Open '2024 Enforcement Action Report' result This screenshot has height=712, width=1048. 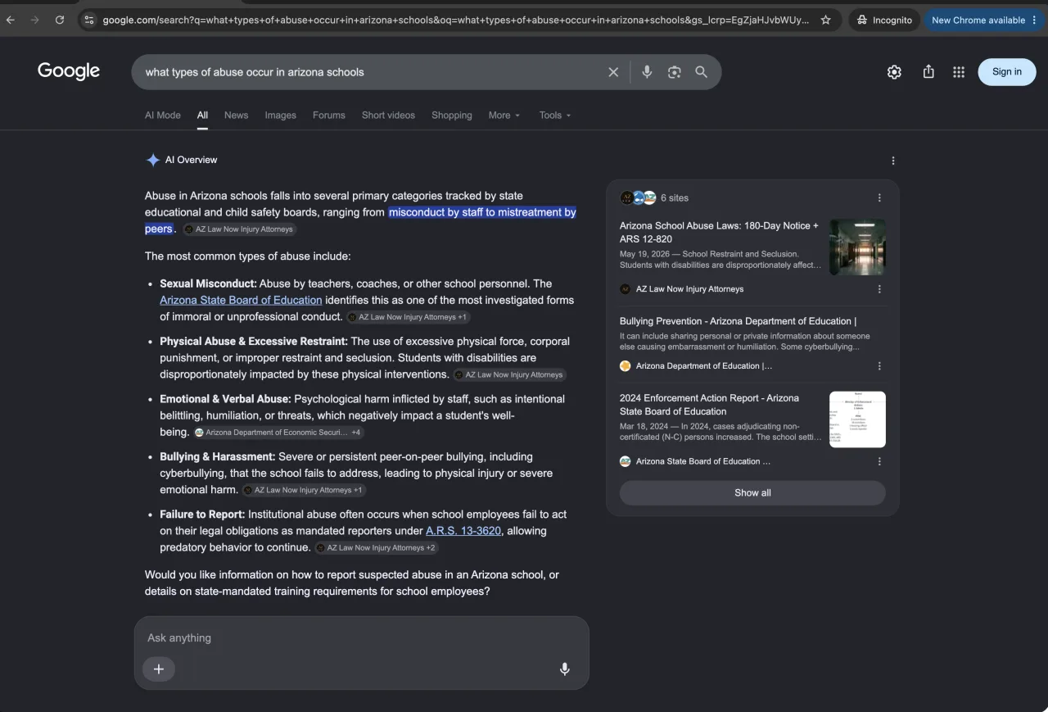click(x=709, y=405)
